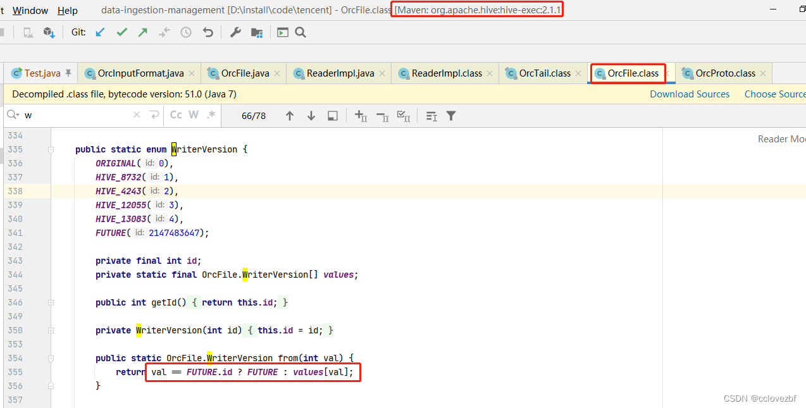
Task: Open IDE settings via the wrench icon
Action: coord(235,32)
